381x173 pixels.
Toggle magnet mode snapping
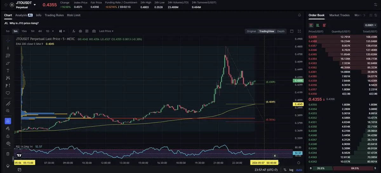(x=8, y=121)
